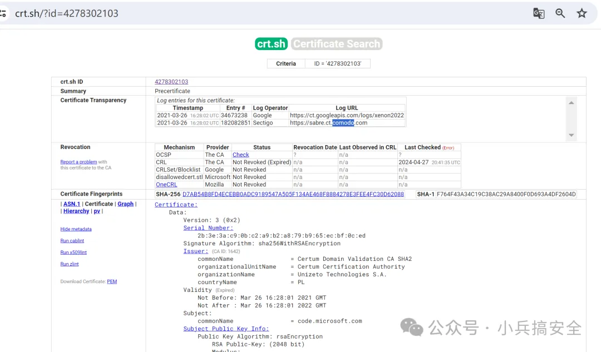Click the OCSP Check status link
This screenshot has height=352, width=601.
[240, 155]
